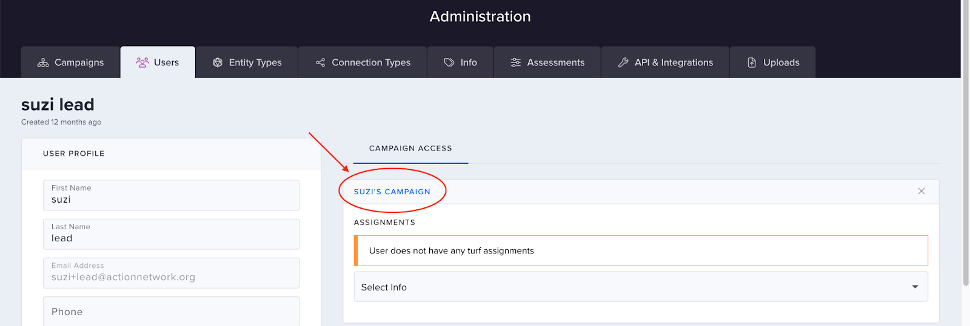Open the Entity Types tab
This screenshot has width=970, height=326.
tap(247, 62)
